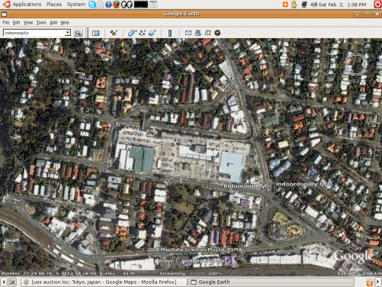Screen dimensions: 382x287
Task: Click the Add Placemark pushpin icon
Action: point(114,33)
